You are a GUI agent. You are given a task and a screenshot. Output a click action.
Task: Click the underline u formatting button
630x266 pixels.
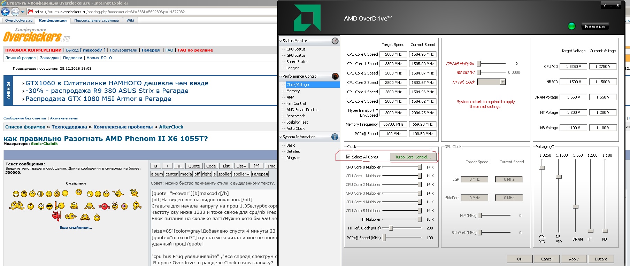(179, 166)
